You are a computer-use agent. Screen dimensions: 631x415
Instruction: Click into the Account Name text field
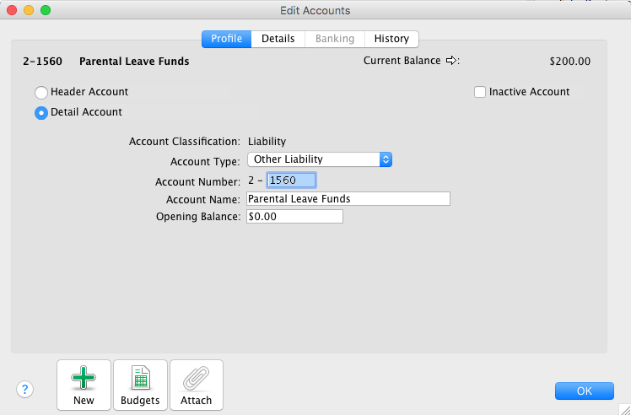(x=348, y=199)
